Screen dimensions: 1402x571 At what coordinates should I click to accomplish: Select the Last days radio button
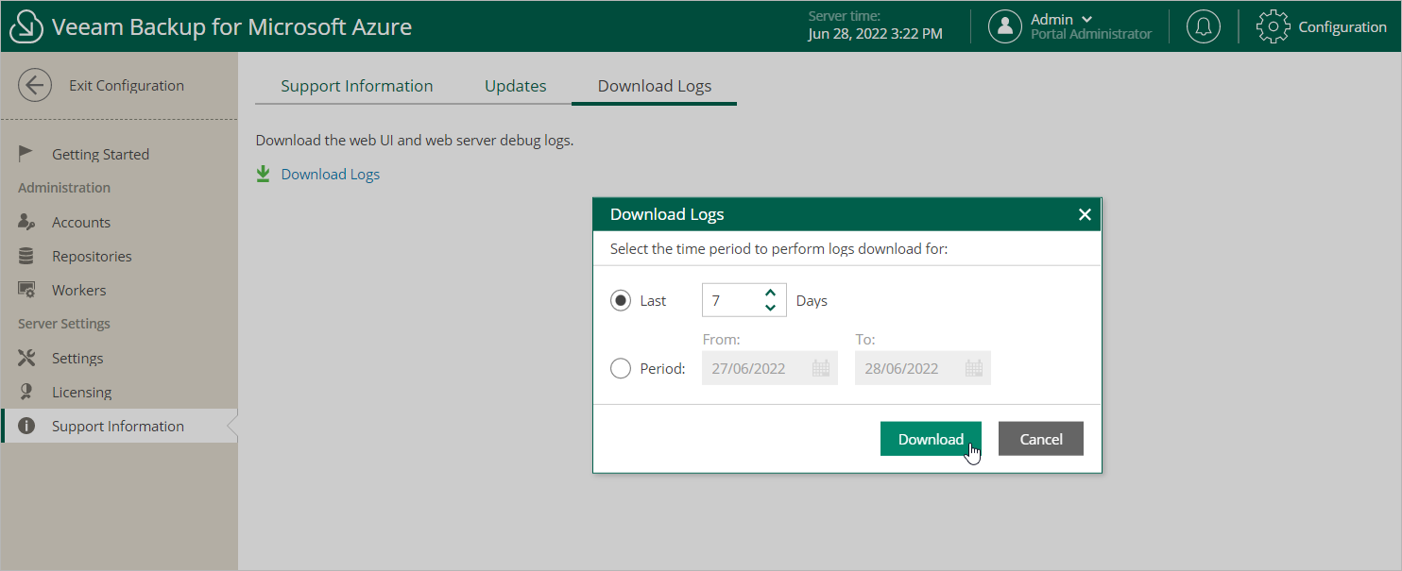click(621, 300)
